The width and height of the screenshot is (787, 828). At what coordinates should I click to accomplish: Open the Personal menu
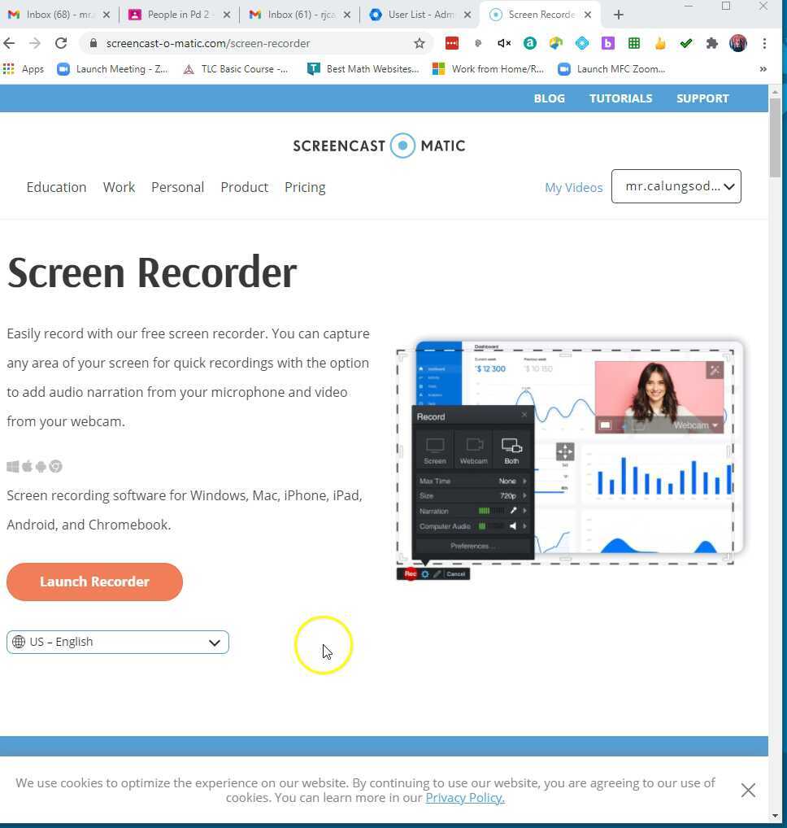[177, 187]
